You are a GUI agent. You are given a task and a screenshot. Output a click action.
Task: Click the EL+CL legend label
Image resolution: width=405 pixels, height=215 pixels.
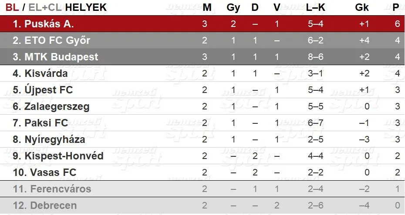(45, 7)
